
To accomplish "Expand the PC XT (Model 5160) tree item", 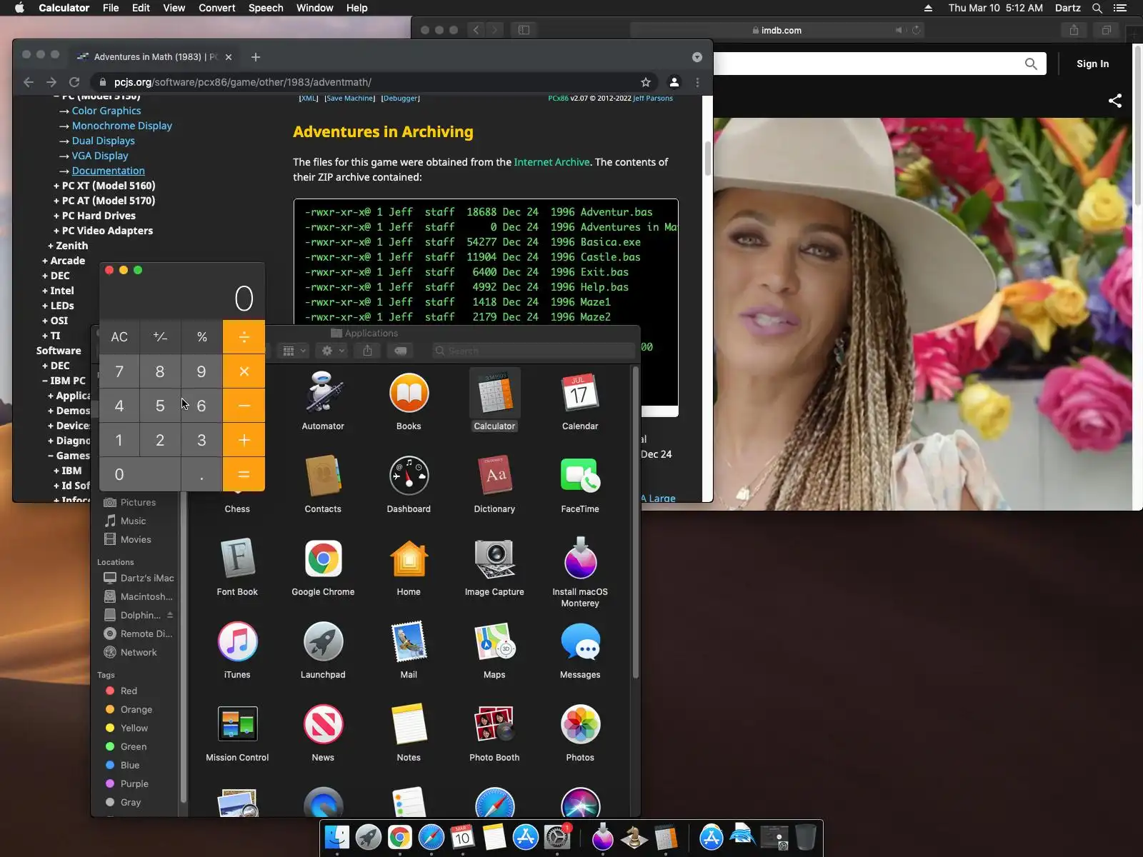I will [x=104, y=186].
